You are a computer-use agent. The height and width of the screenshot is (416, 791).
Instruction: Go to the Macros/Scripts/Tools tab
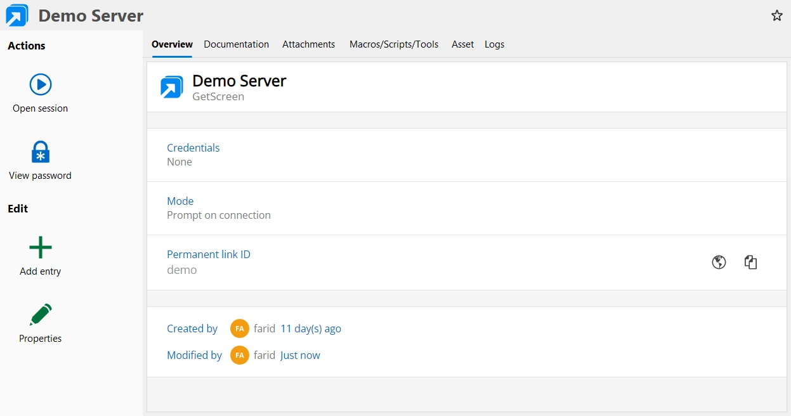click(x=394, y=44)
